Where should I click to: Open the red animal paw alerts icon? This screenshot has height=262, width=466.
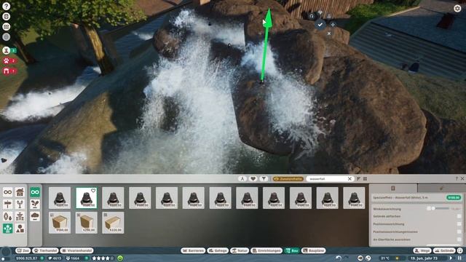click(x=7, y=60)
